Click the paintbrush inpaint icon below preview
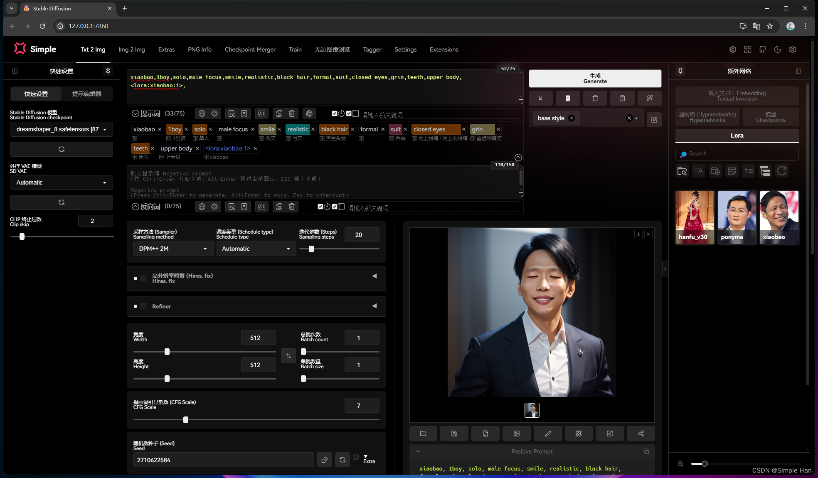The height and width of the screenshot is (478, 818). 547,434
